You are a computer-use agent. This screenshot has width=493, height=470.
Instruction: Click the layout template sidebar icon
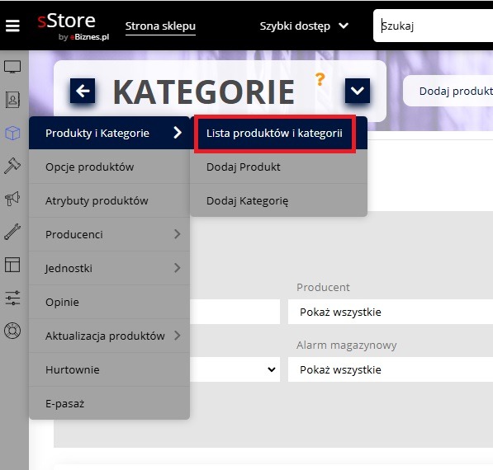coord(12,265)
